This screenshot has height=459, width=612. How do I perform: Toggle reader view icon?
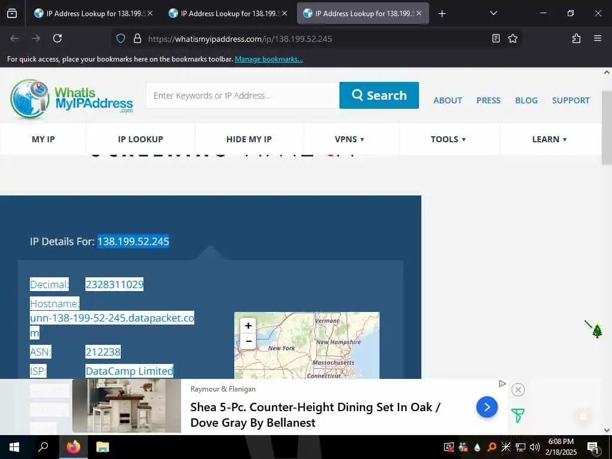pos(495,38)
